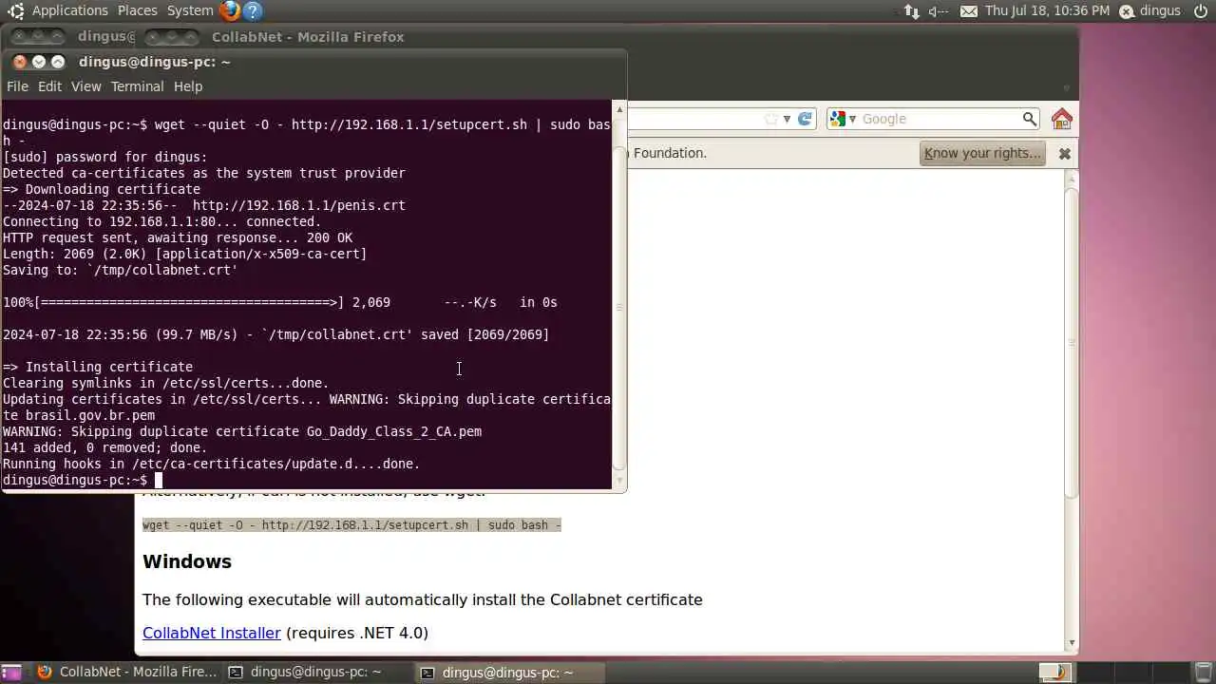The image size is (1216, 684).
Task: Click the terminal title dingus@dingus-pc: ~
Action: [155, 62]
